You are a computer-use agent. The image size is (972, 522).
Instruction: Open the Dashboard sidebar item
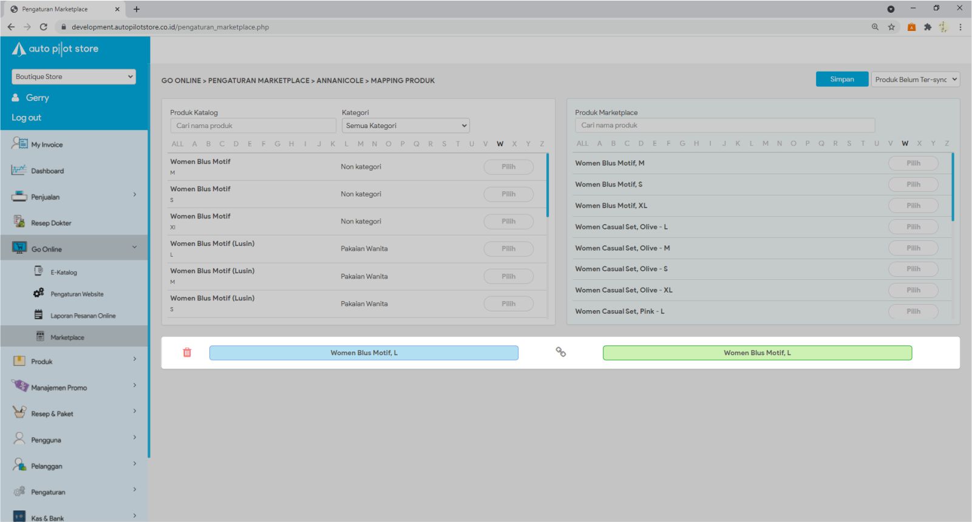tap(47, 171)
